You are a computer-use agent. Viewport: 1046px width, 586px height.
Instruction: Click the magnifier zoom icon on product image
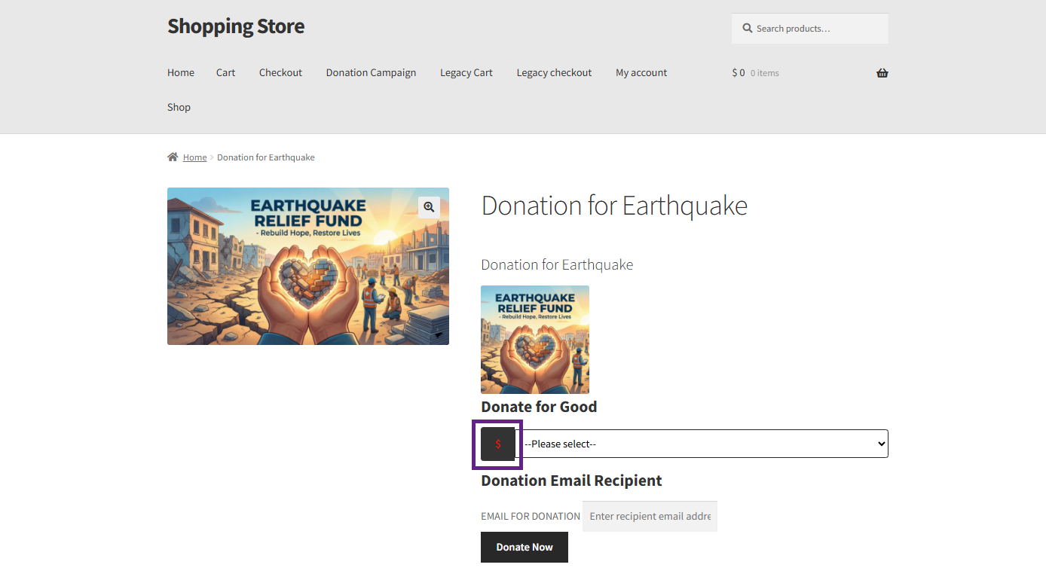tap(429, 207)
